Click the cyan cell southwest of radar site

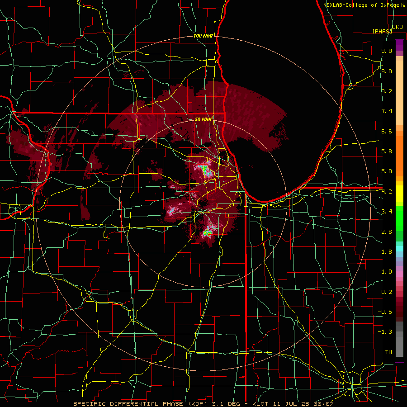click(171, 210)
